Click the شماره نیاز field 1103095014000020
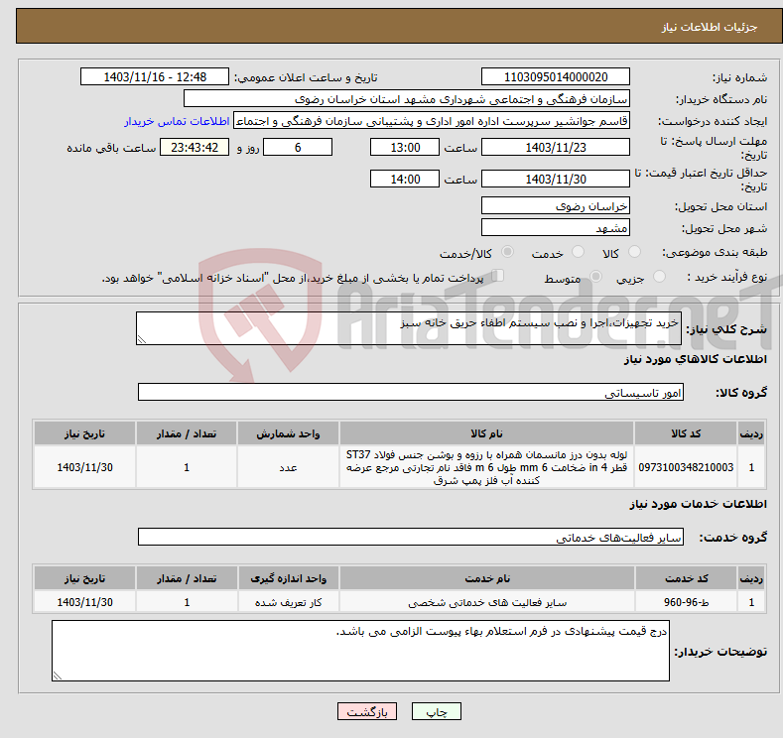The image size is (783, 738). (556, 76)
